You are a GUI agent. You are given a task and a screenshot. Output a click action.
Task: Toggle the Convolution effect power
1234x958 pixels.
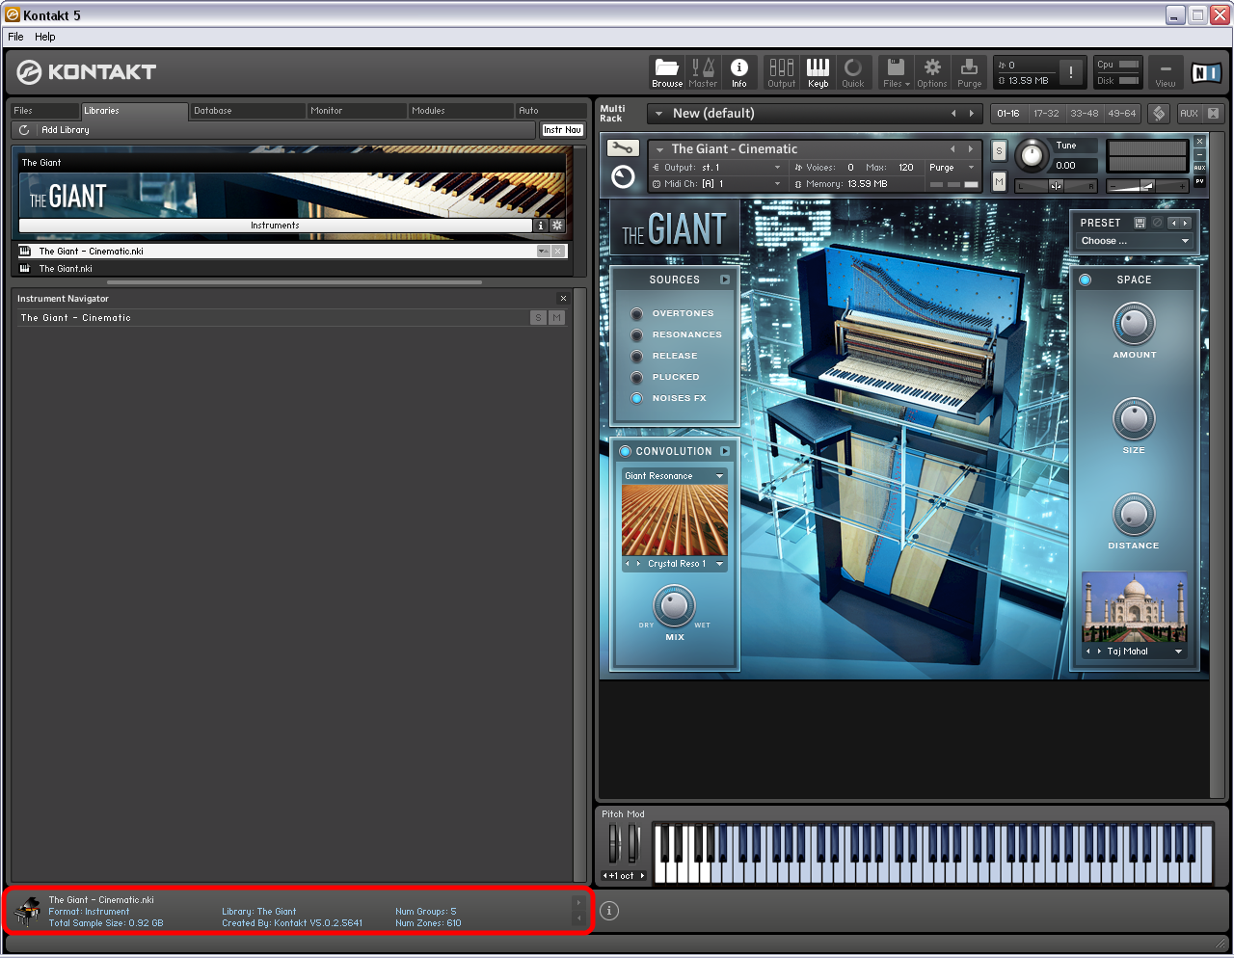(625, 451)
